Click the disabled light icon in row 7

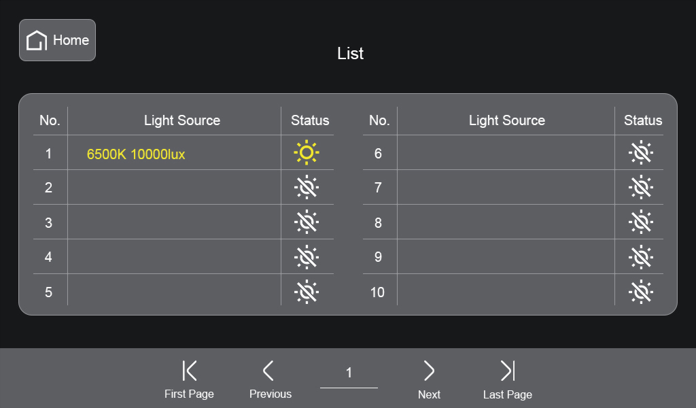pos(640,188)
